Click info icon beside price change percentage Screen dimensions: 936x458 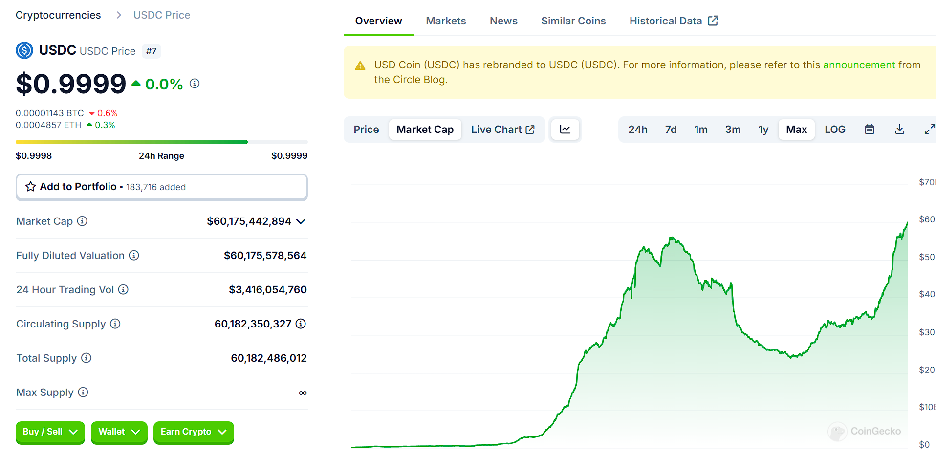195,84
